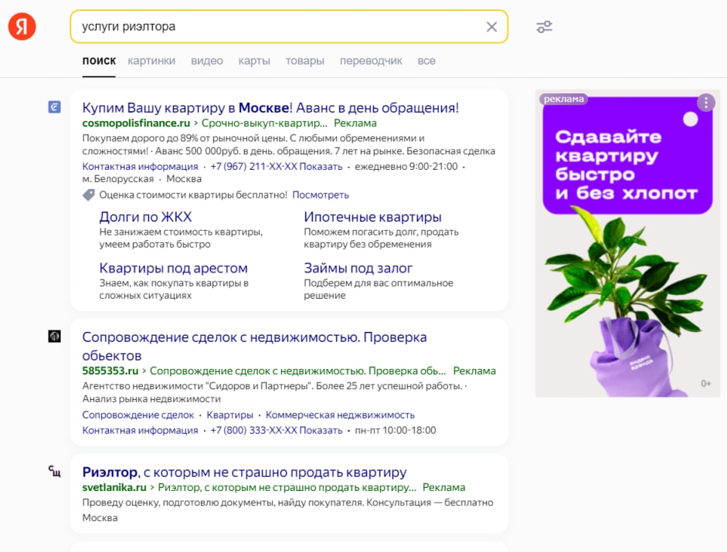Open search settings sliders icon

(545, 27)
